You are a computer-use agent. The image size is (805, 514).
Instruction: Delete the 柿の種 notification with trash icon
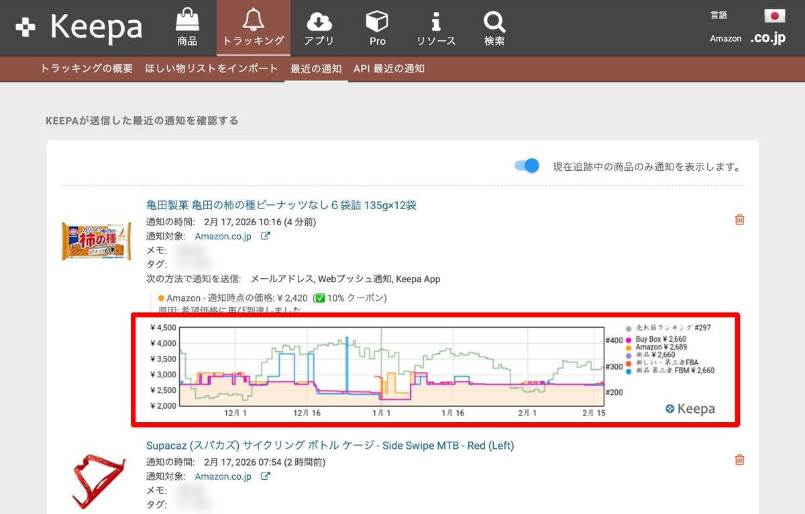pos(739,220)
